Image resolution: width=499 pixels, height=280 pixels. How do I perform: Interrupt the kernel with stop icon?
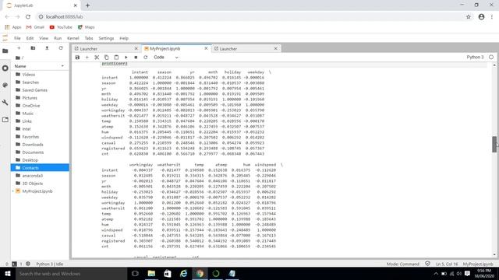pos(136,58)
